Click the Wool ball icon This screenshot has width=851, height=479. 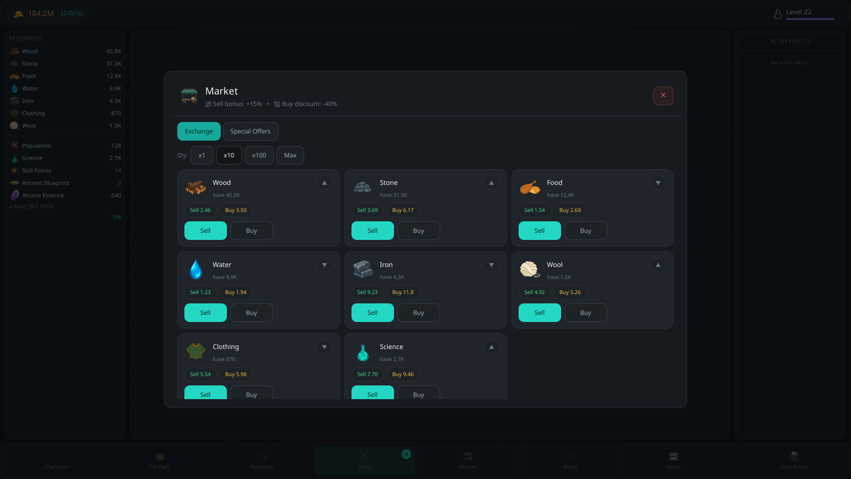[x=530, y=269]
